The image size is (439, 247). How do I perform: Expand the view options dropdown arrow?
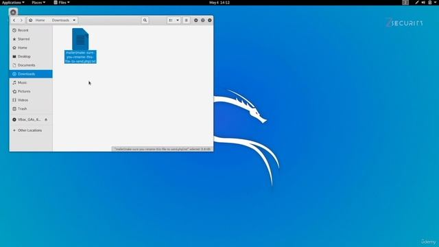pos(178,20)
